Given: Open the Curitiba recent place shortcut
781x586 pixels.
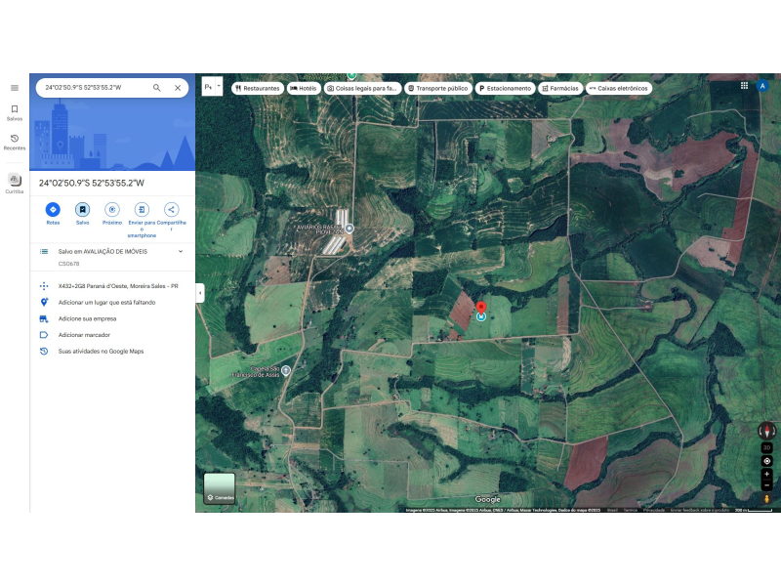Looking at the screenshot, I should [x=15, y=184].
